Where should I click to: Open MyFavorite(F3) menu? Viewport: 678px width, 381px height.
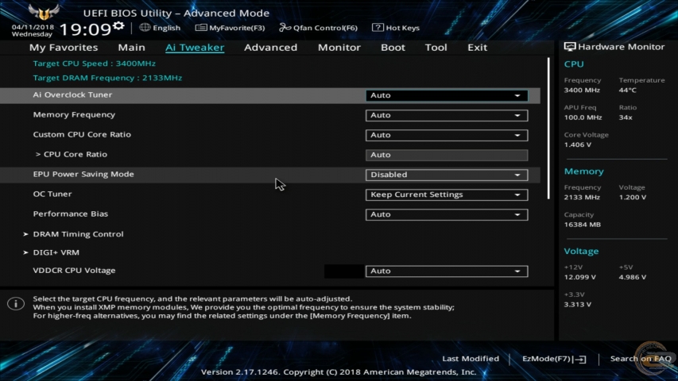point(230,28)
